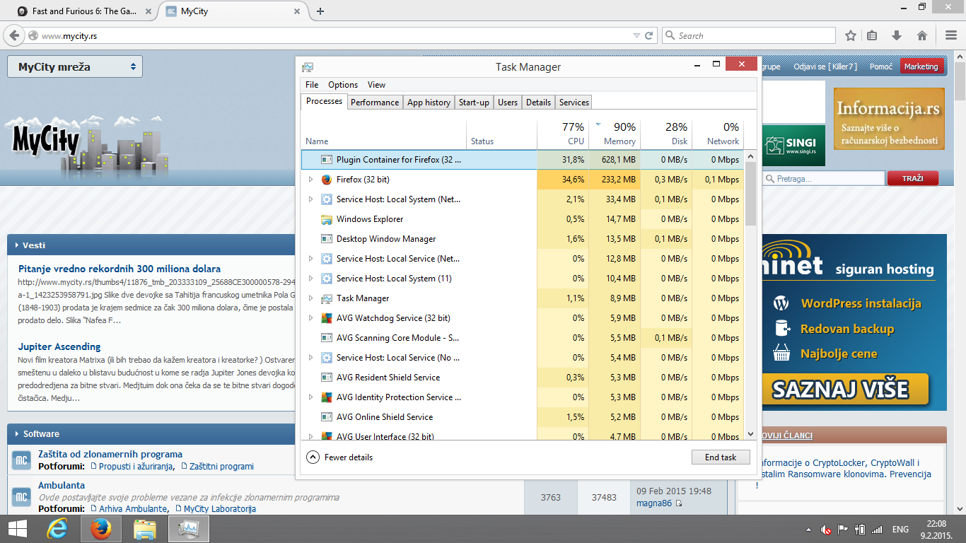966x543 pixels.
Task: Open Task Manager File menu
Action: click(312, 85)
